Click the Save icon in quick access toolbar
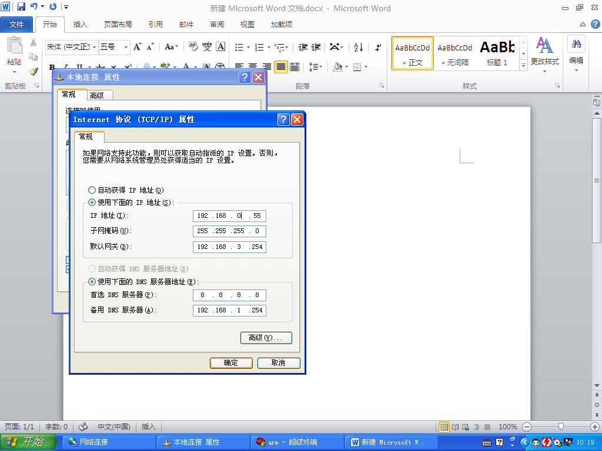The height and width of the screenshot is (451, 602). click(x=21, y=6)
